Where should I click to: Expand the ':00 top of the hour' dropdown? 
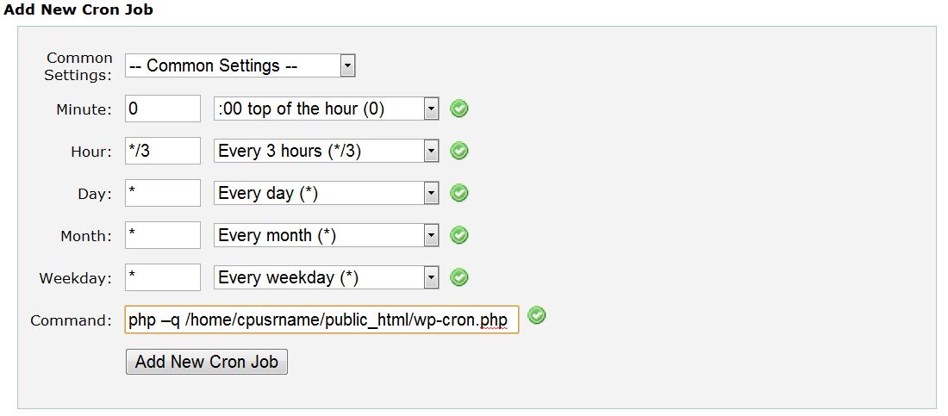point(327,109)
